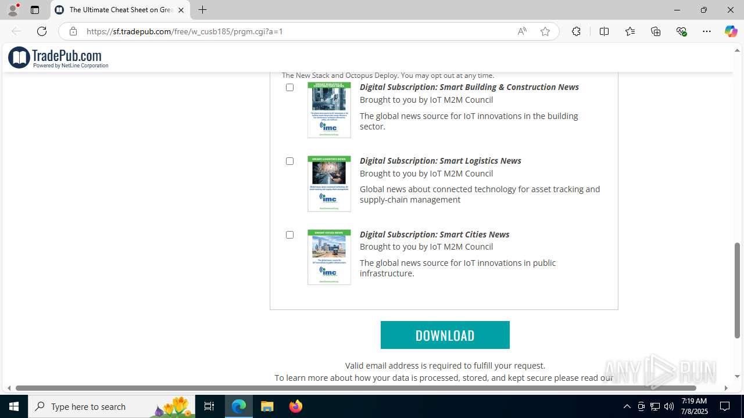
Task: Open the Favorites list
Action: 630,31
